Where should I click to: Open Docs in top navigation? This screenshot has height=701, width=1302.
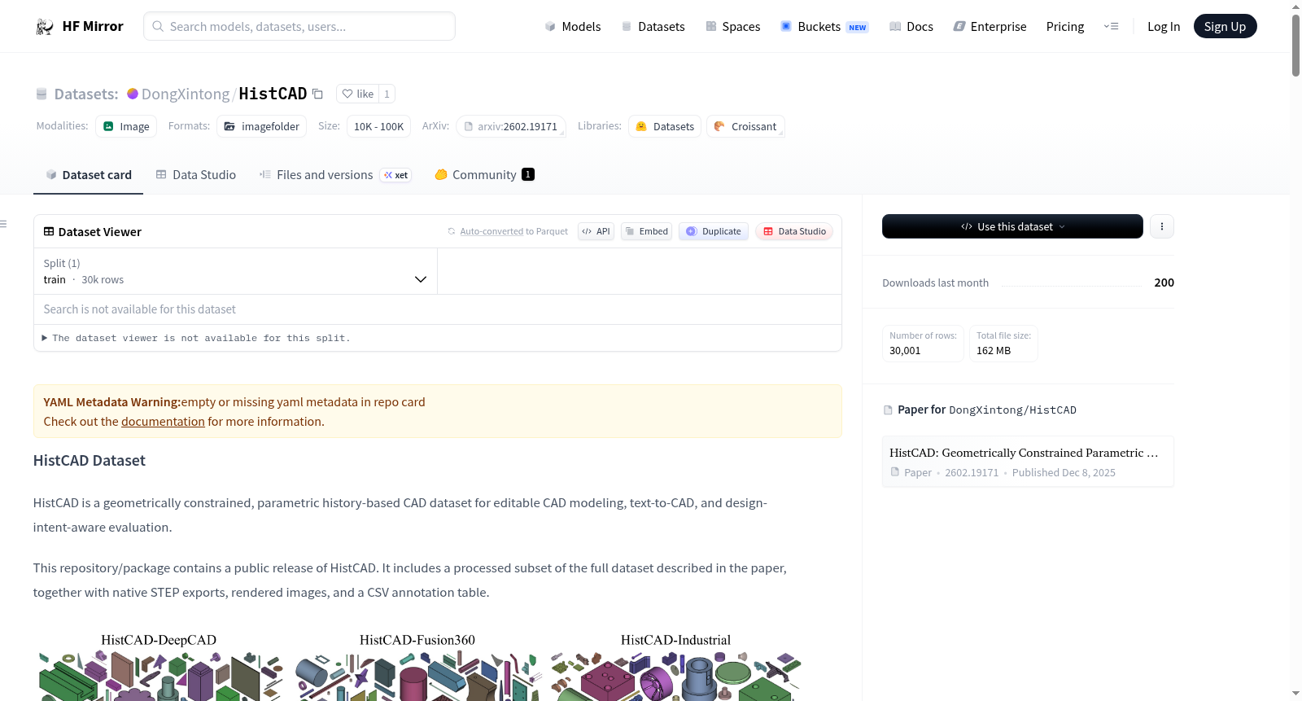pos(911,27)
